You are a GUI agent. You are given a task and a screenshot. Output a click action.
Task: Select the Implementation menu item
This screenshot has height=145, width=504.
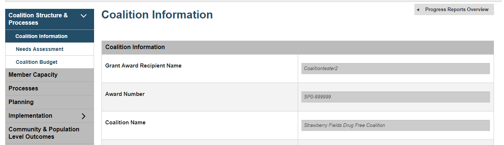tap(50, 116)
